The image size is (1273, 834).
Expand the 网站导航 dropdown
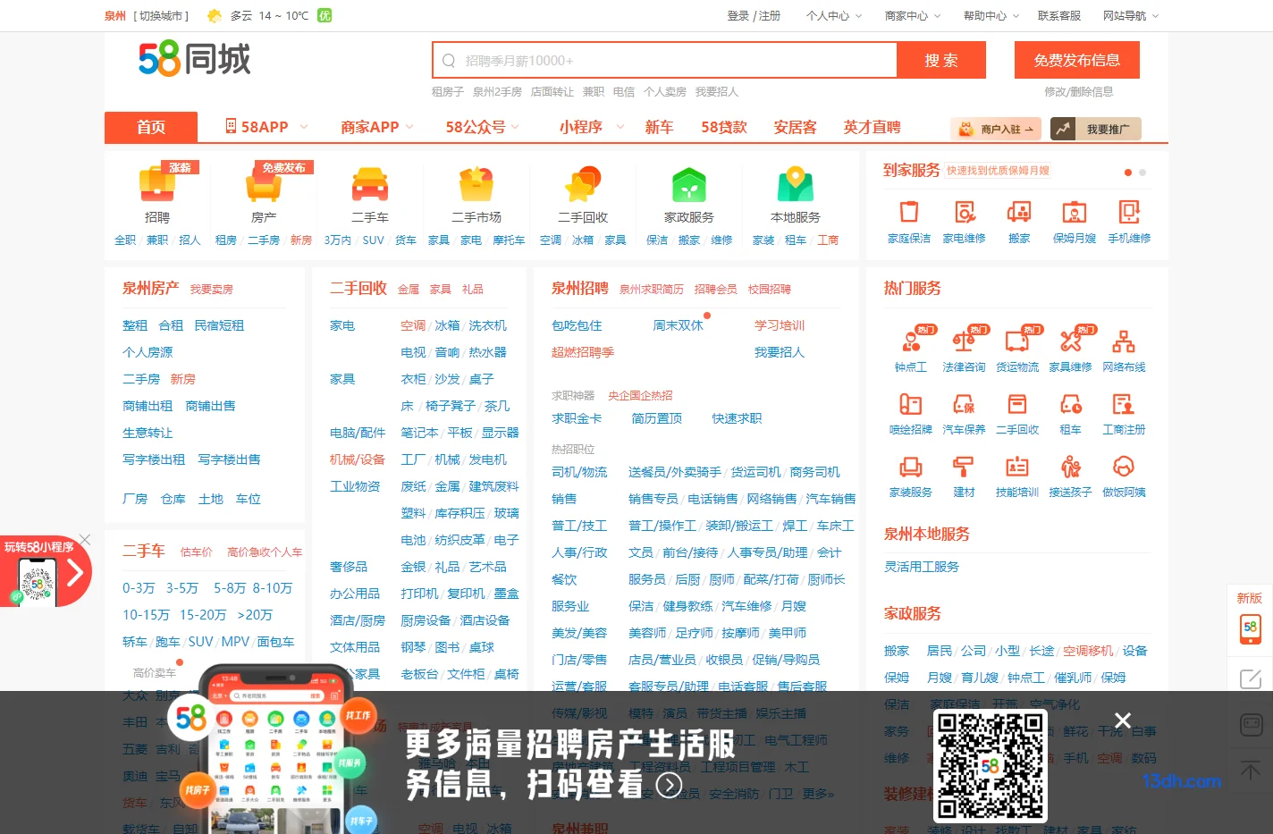pyautogui.click(x=1131, y=15)
